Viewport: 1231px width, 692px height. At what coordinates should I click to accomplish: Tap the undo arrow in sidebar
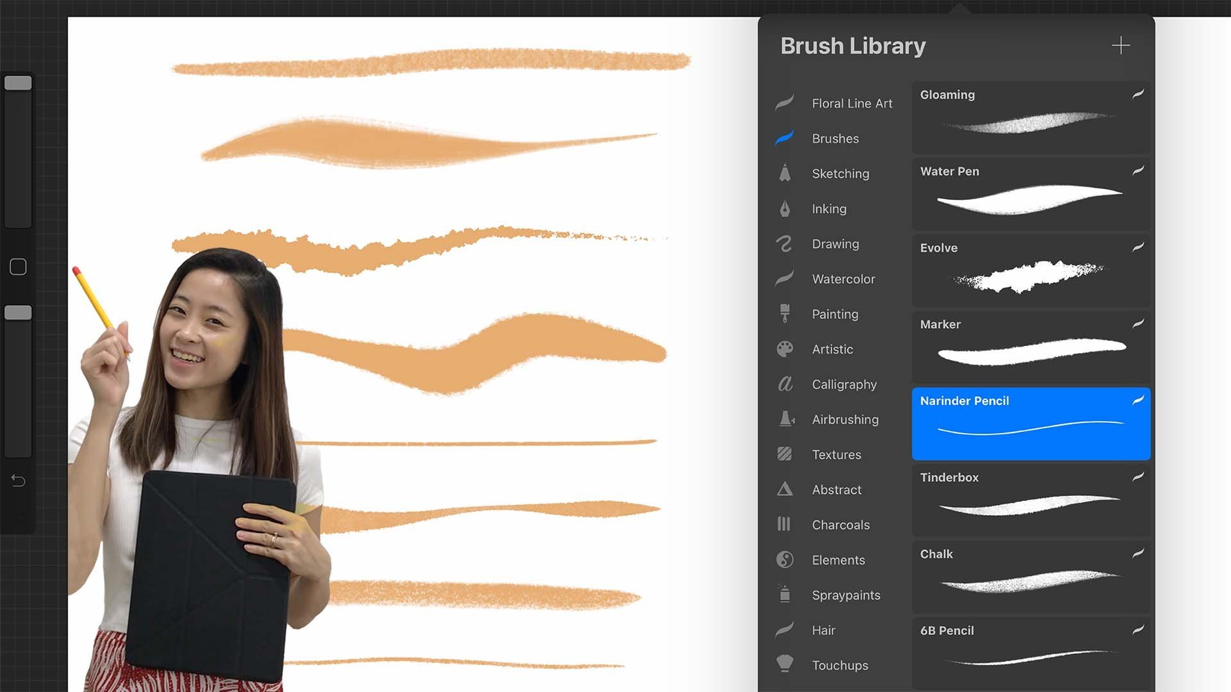(x=18, y=481)
